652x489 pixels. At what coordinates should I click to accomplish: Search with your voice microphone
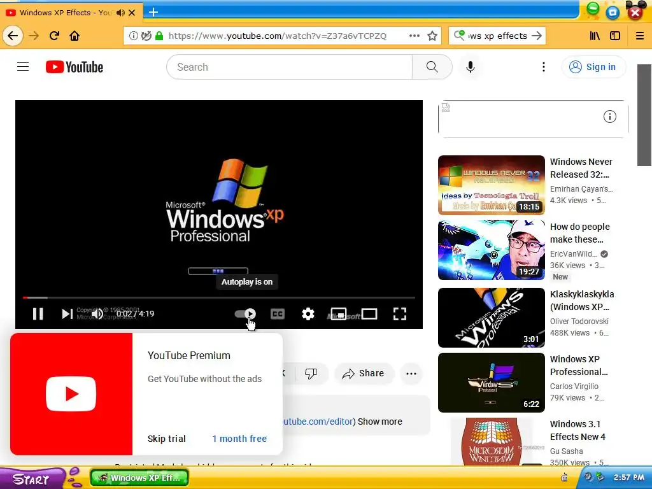point(471,67)
